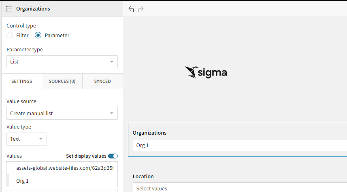Viewport: 347px width, 192px height.
Task: Open the Value source dropdown
Action: coord(62,113)
